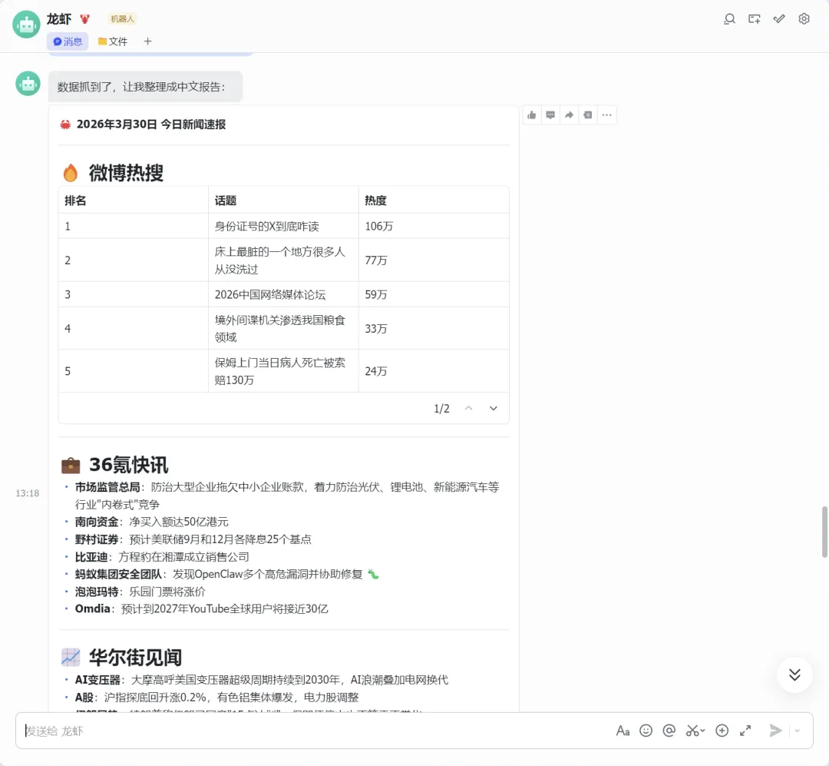Click the 发送给 龙虾 message input
This screenshot has width=829, height=766.
pos(317,731)
